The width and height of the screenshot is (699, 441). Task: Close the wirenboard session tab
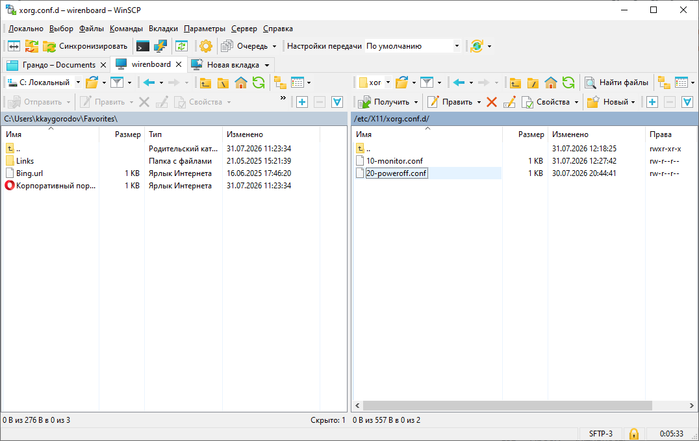pyautogui.click(x=179, y=64)
